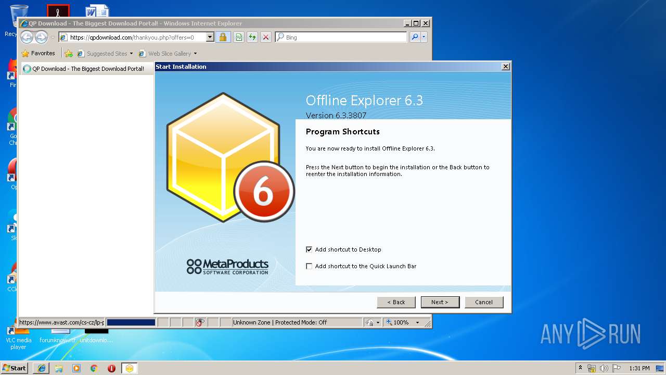Stop page loading with red X
The image size is (666, 375).
(x=266, y=37)
